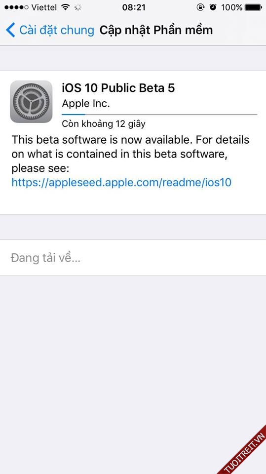
Task: Tap the Còn khoảng 12 giây text
Action: pyautogui.click(x=104, y=123)
